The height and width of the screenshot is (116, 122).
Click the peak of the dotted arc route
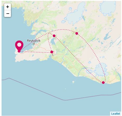pos(63,30)
